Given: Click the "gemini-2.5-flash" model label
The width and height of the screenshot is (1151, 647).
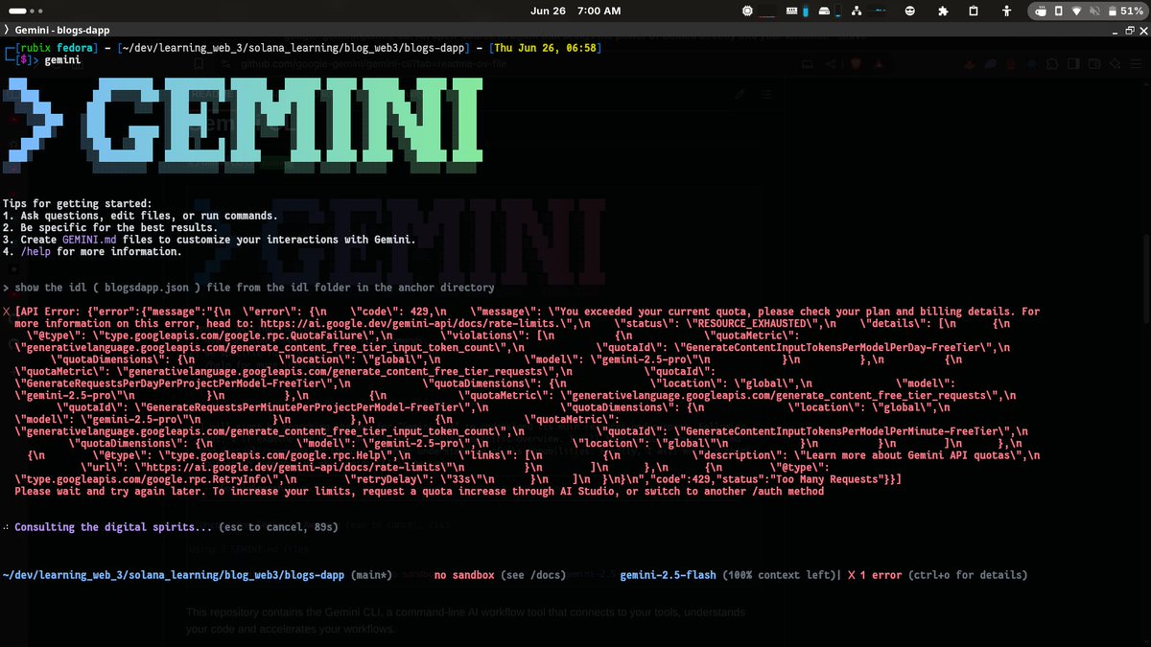Looking at the screenshot, I should click(668, 575).
